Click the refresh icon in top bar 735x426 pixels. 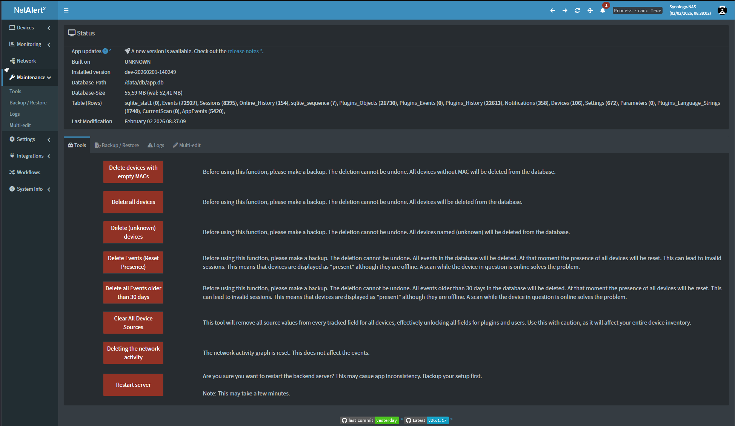click(577, 11)
